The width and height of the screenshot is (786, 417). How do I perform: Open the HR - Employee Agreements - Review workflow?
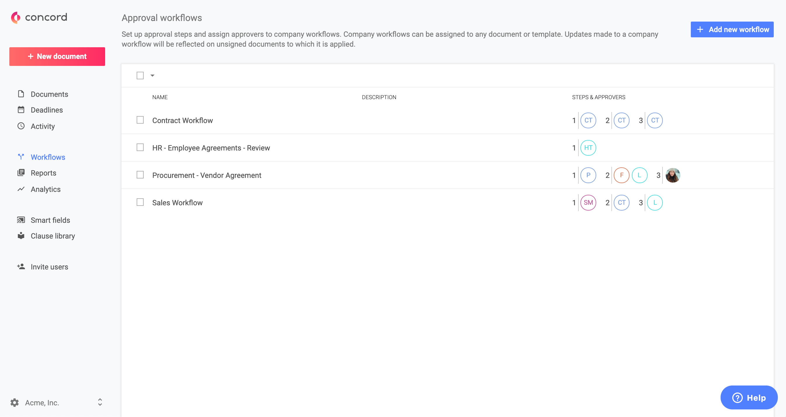pyautogui.click(x=211, y=148)
